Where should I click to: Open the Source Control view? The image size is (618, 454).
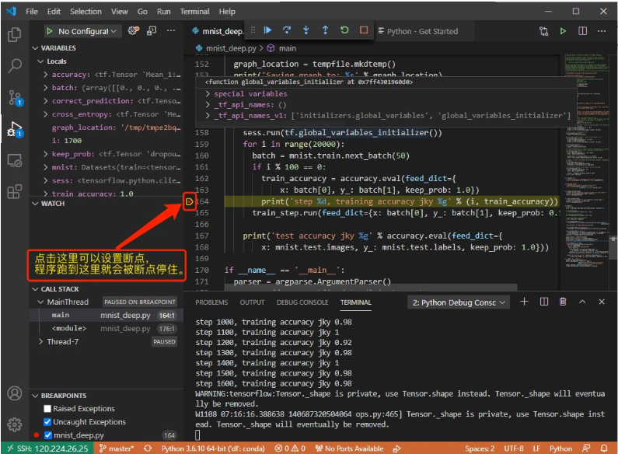point(15,97)
